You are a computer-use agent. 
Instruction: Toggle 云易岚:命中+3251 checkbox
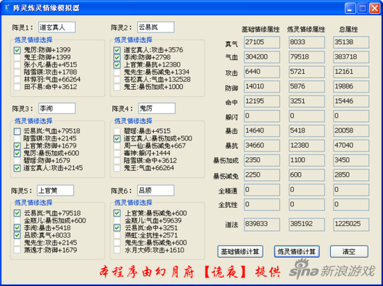pos(117,228)
